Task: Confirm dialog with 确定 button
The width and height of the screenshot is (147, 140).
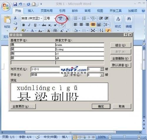Action: point(101,106)
